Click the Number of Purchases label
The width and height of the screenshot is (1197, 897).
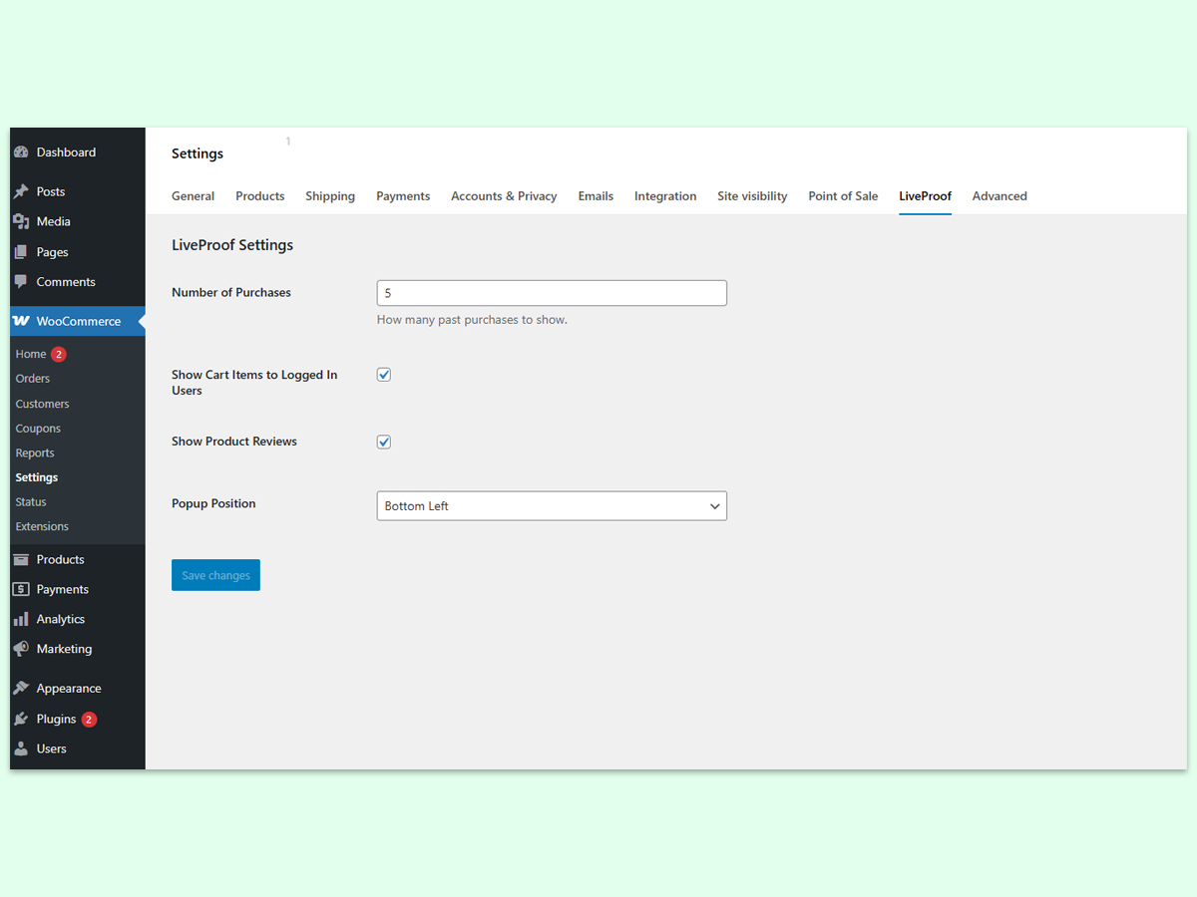(x=231, y=292)
